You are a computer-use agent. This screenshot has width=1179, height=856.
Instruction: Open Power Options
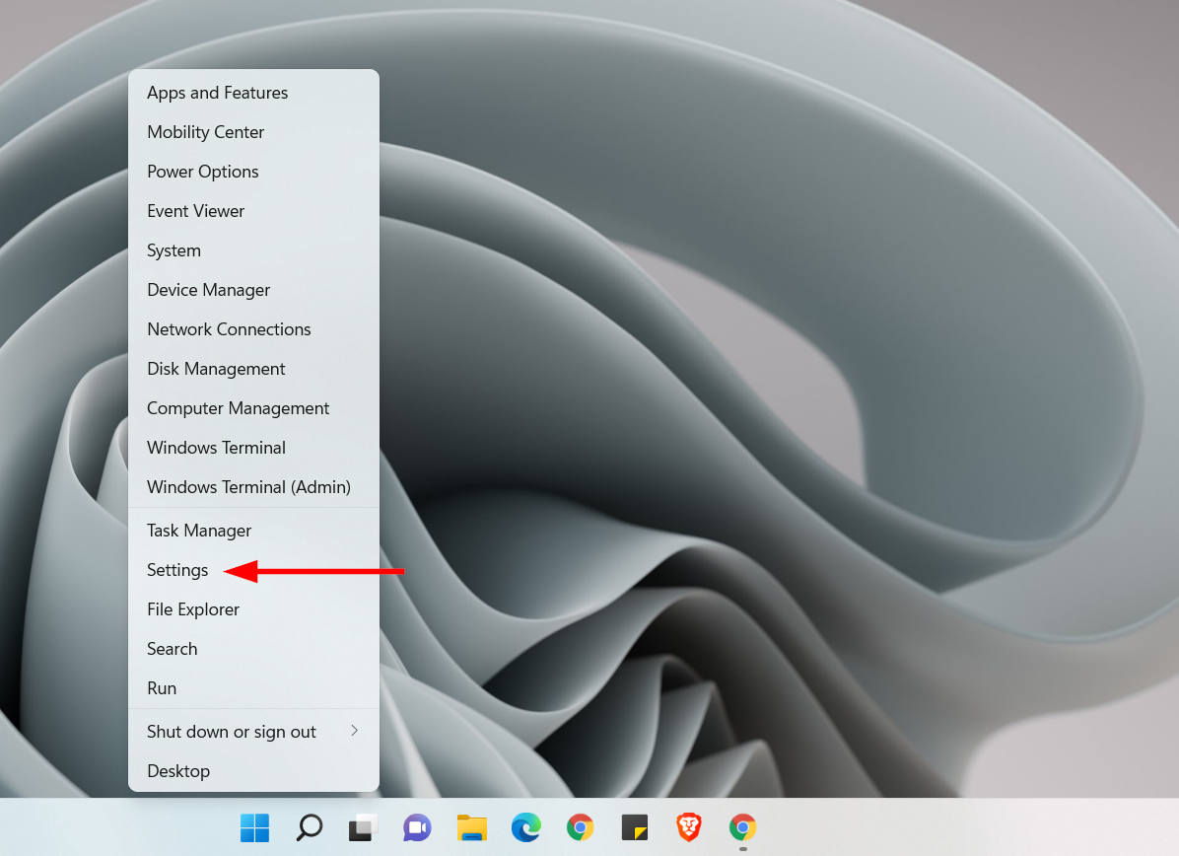click(202, 172)
